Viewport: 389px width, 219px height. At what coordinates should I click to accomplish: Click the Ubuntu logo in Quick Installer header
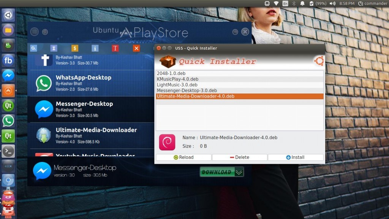pos(318,61)
